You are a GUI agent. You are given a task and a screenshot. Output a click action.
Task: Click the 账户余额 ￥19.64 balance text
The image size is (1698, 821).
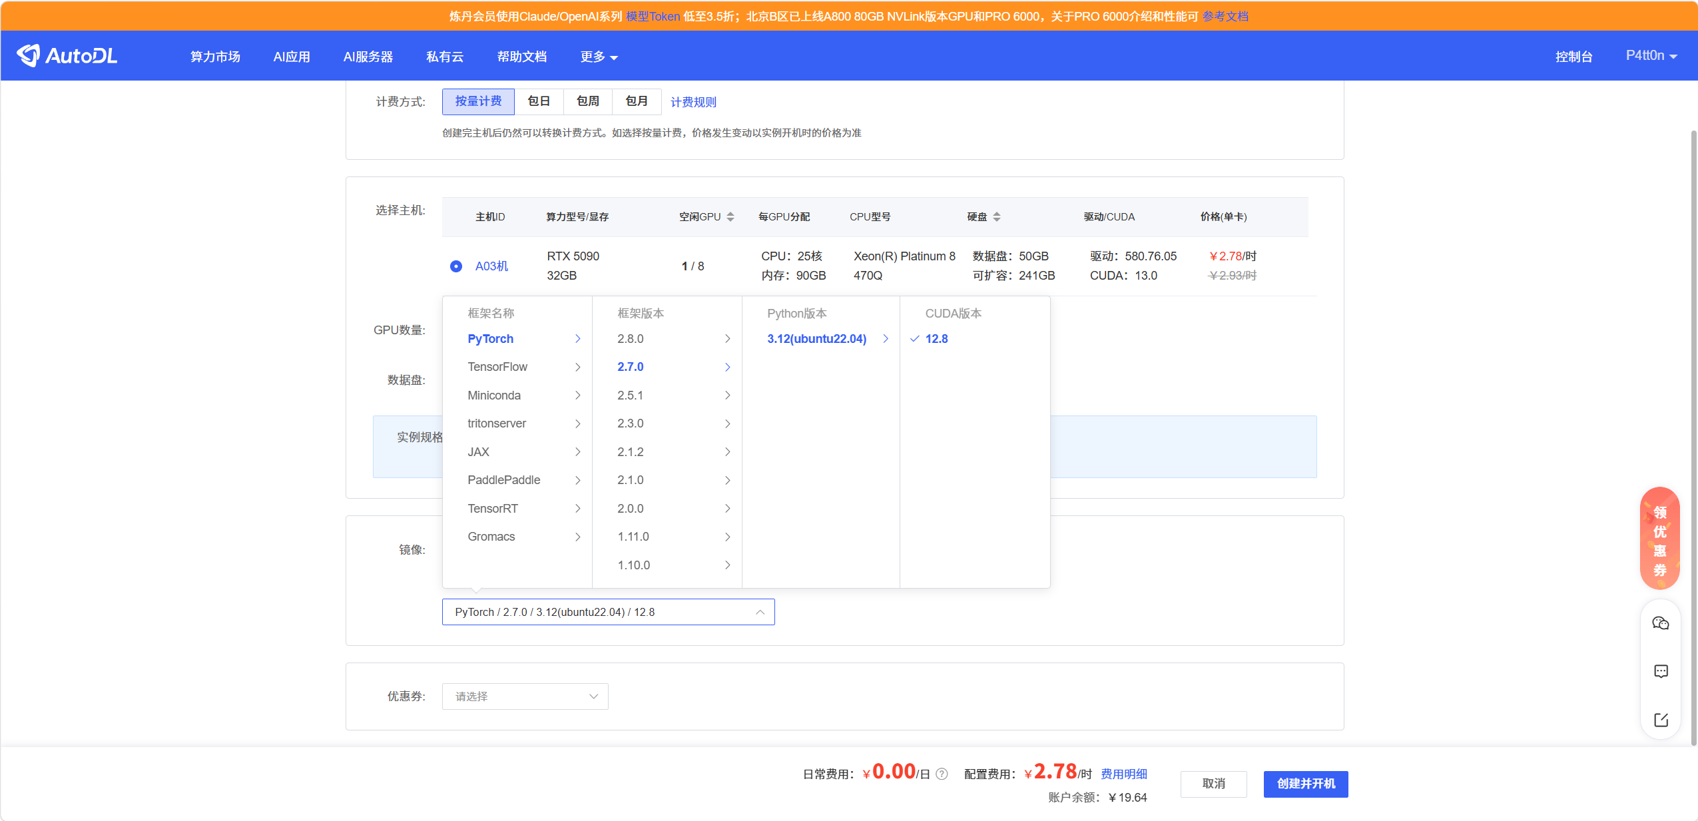point(1097,798)
